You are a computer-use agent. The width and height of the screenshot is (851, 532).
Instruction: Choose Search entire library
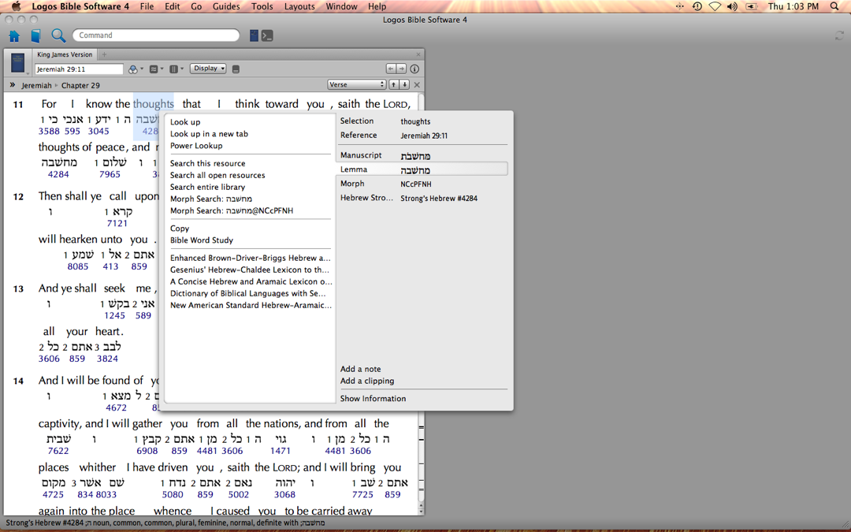tap(207, 188)
